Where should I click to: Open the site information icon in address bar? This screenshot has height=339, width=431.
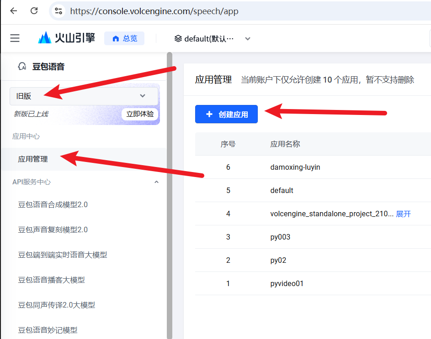tap(58, 11)
